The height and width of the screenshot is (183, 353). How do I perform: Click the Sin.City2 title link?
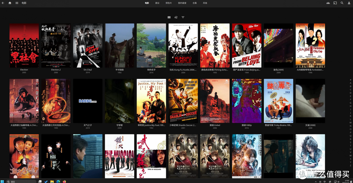click(x=88, y=70)
